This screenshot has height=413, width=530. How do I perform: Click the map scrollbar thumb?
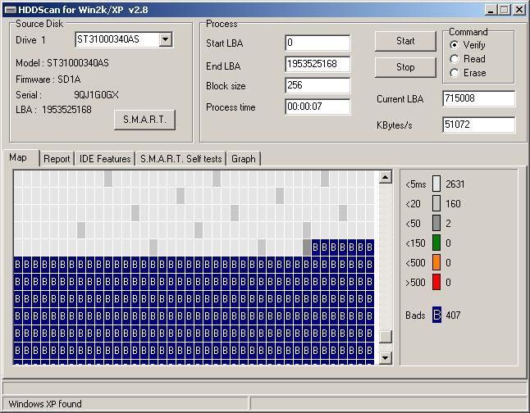pyautogui.click(x=386, y=337)
